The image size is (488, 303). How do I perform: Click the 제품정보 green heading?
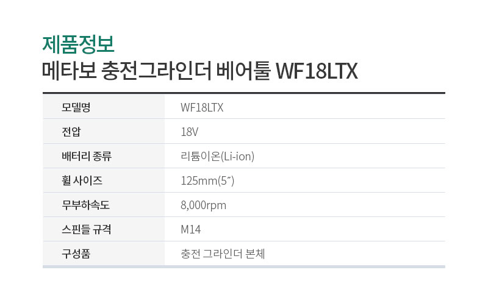click(79, 45)
